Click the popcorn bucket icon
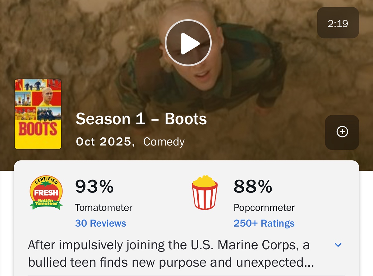The height and width of the screenshot is (276, 373). 205,193
